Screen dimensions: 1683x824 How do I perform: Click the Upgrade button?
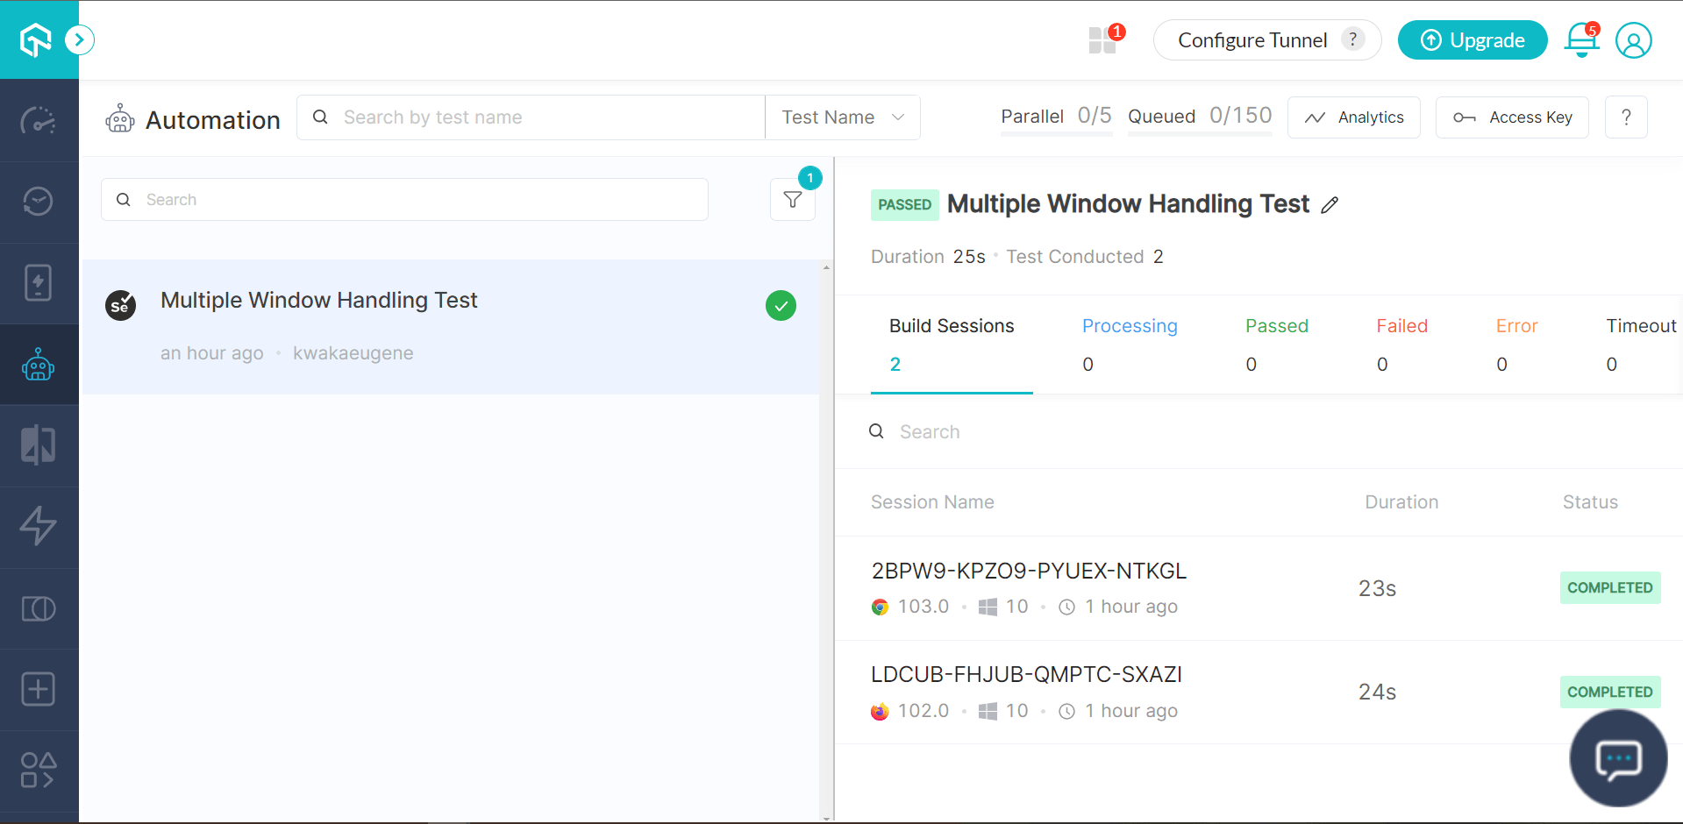pyautogui.click(x=1472, y=39)
